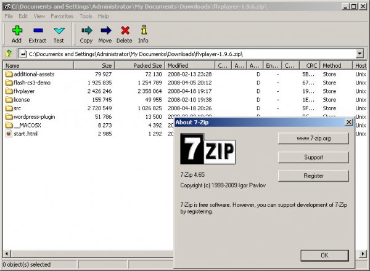Click the copyright Igor Pavlov text
The height and width of the screenshot is (271, 370).
pyautogui.click(x=223, y=185)
